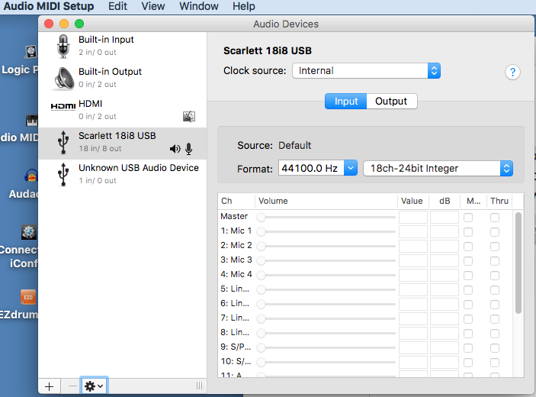Click the minus button to remove a device
This screenshot has width=536, height=397.
(x=72, y=386)
